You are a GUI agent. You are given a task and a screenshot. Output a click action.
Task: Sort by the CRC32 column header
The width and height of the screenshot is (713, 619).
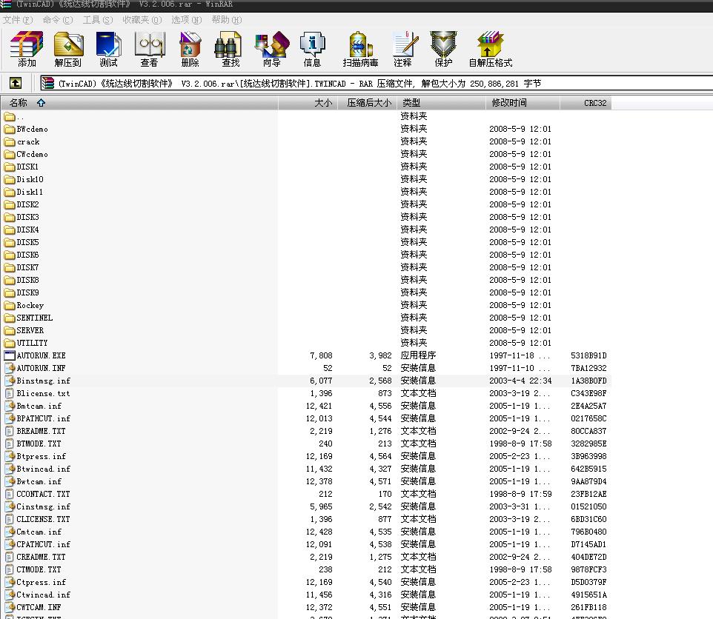[586, 103]
